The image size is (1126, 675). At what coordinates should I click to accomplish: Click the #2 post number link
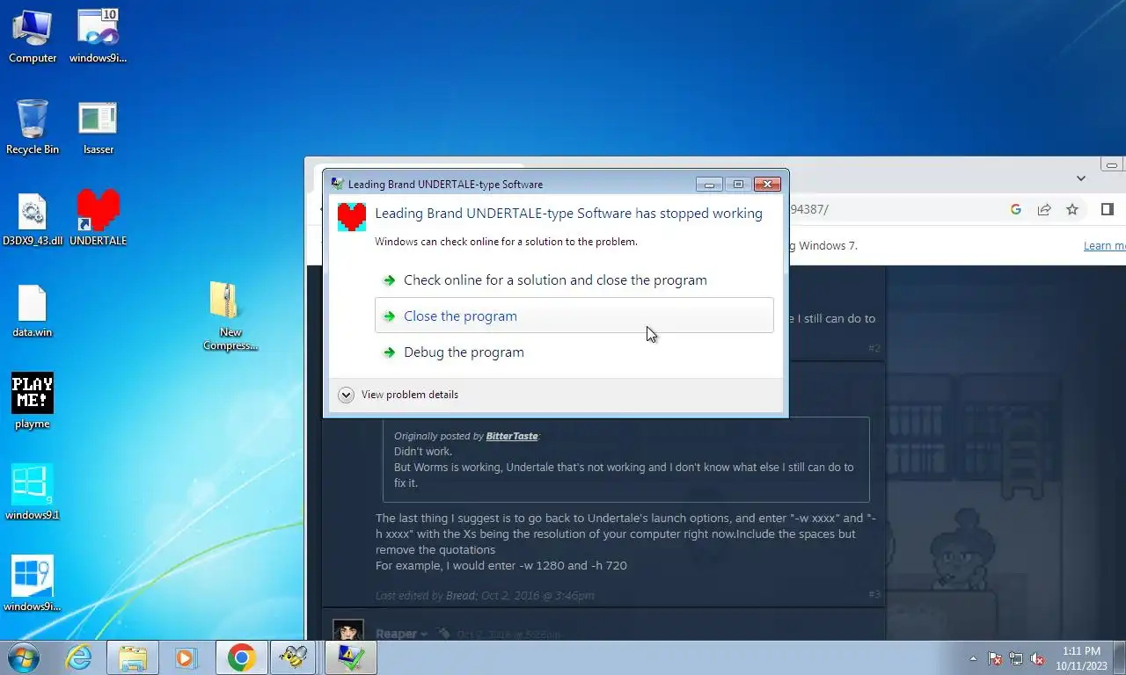pos(874,348)
